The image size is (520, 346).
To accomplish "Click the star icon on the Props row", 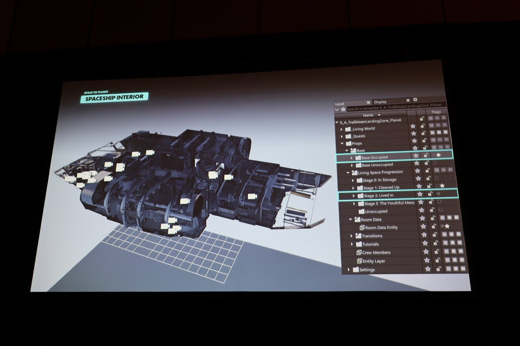I will [414, 141].
